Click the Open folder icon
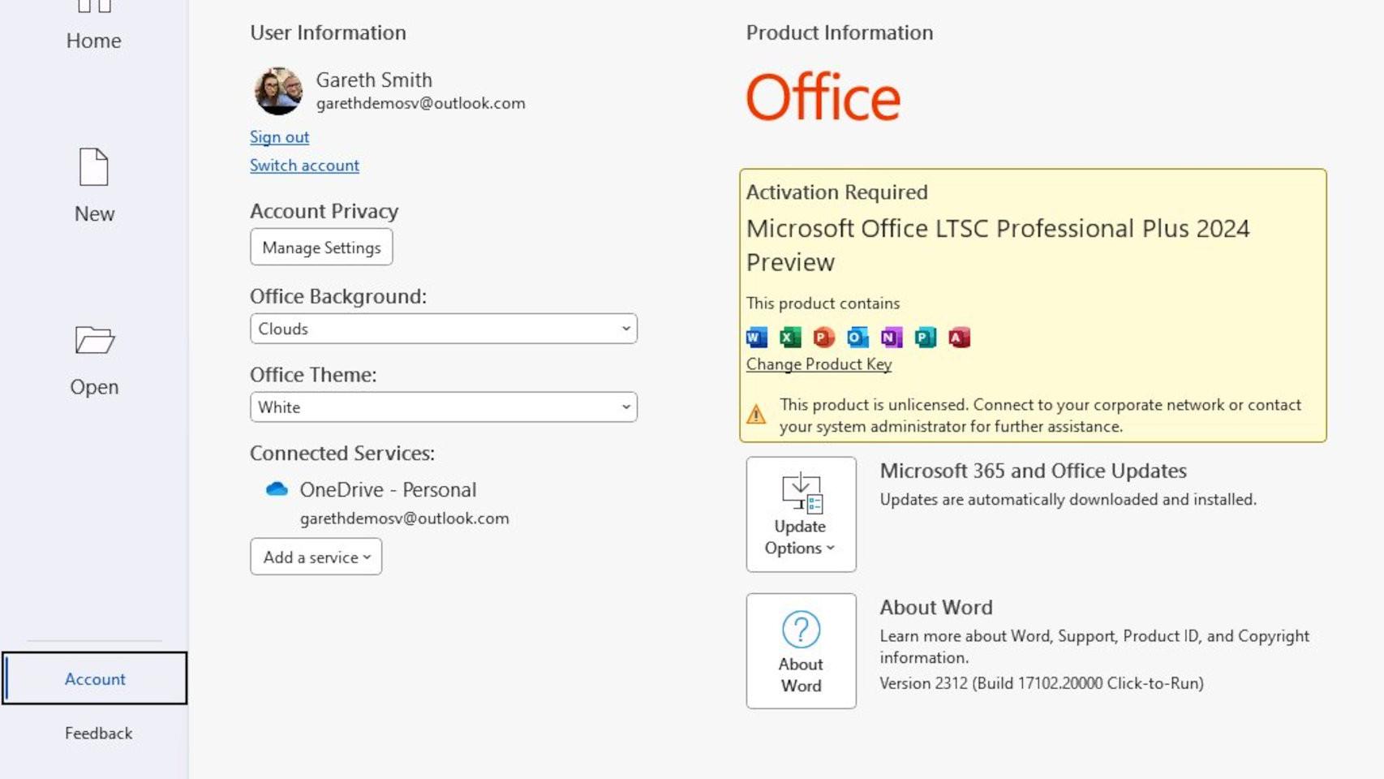 click(95, 340)
